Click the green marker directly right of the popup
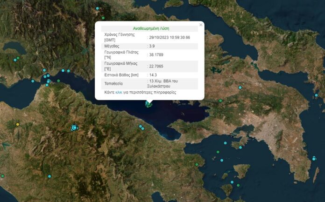325x202 pixels. pos(220,101)
